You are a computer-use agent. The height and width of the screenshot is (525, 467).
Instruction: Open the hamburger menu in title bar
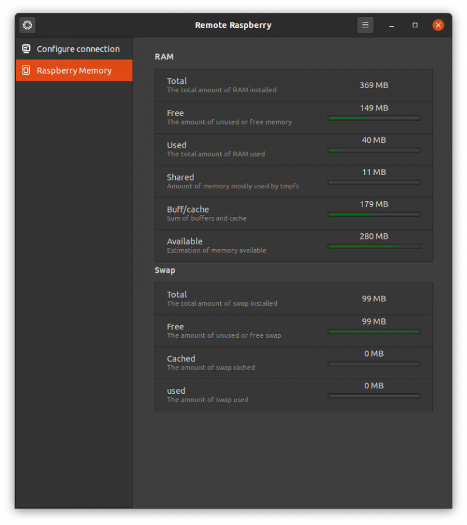tap(365, 25)
